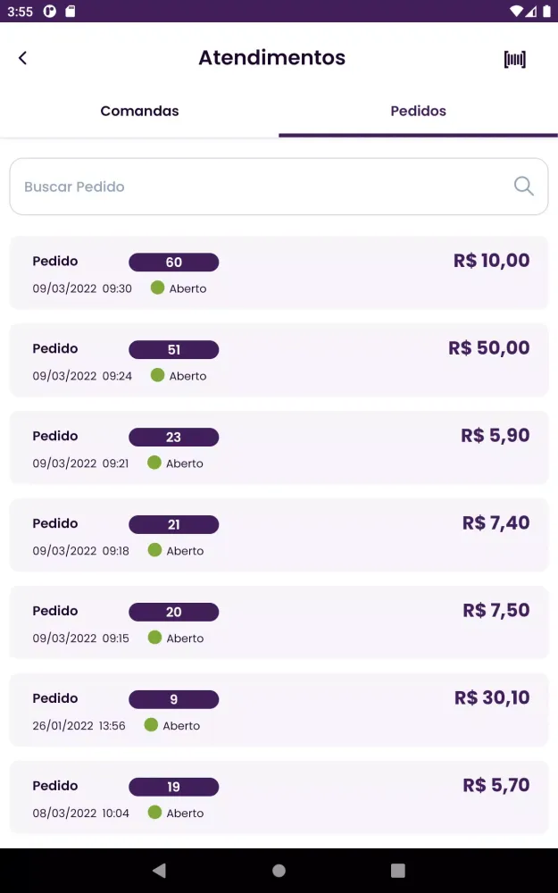Screen dimensions: 558x893
Task: Tap the R$ 50,00 order total
Action: point(489,348)
